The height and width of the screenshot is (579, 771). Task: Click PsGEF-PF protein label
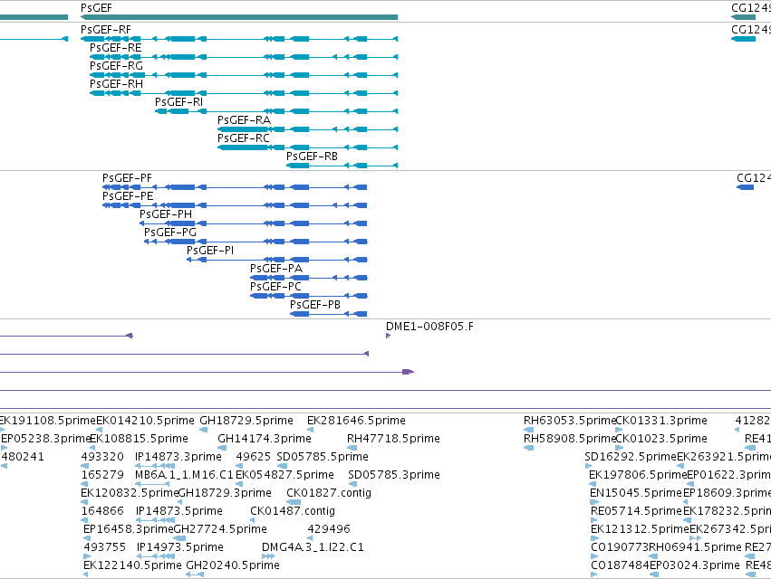[x=127, y=178]
